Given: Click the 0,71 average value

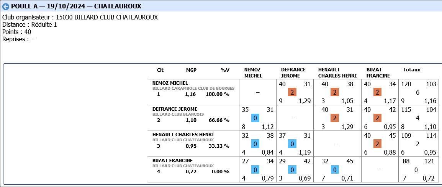Looking at the screenshot, I should (347, 179).
